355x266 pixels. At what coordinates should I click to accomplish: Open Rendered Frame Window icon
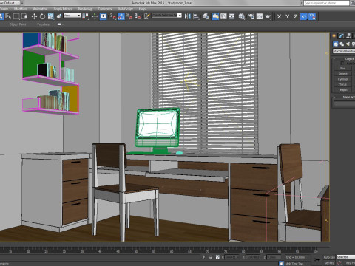coord(260,16)
